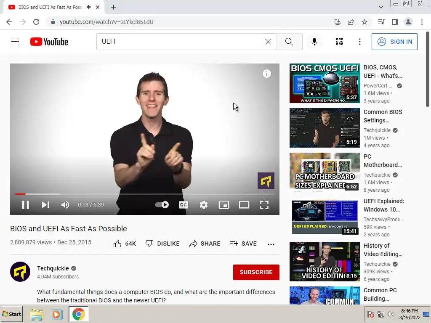This screenshot has width=431, height=323.
Task: Subscribe to Techquickie channel
Action: pos(256,272)
